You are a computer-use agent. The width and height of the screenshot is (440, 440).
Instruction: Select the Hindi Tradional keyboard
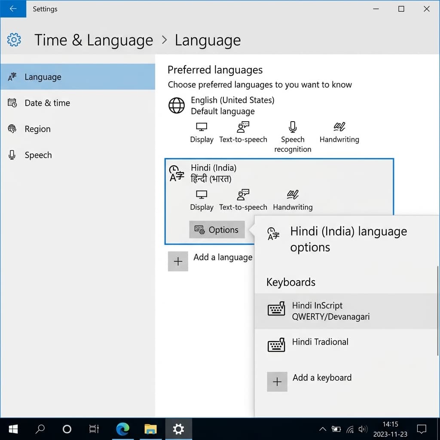coord(346,344)
